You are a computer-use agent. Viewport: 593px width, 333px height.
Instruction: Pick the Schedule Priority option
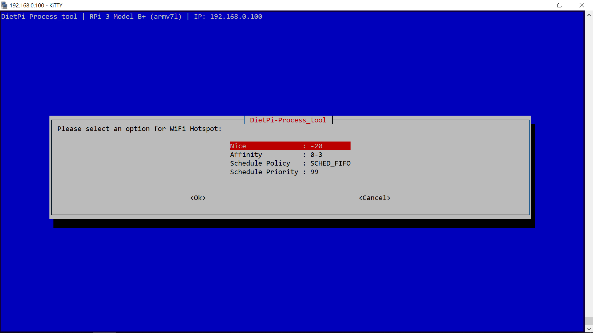pos(264,172)
